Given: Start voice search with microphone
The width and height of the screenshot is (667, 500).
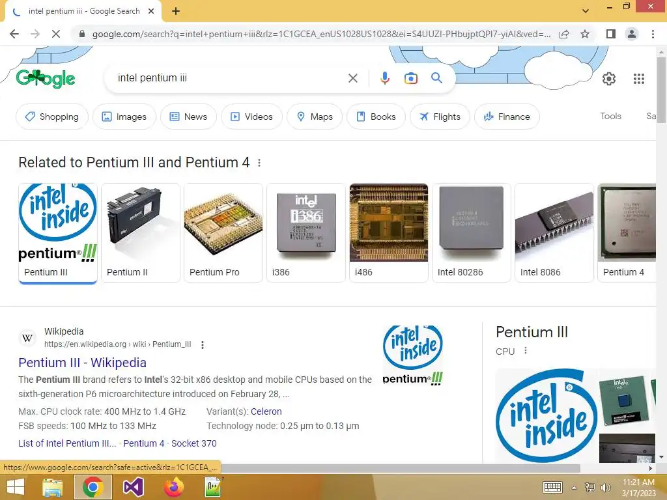Looking at the screenshot, I should 384,78.
